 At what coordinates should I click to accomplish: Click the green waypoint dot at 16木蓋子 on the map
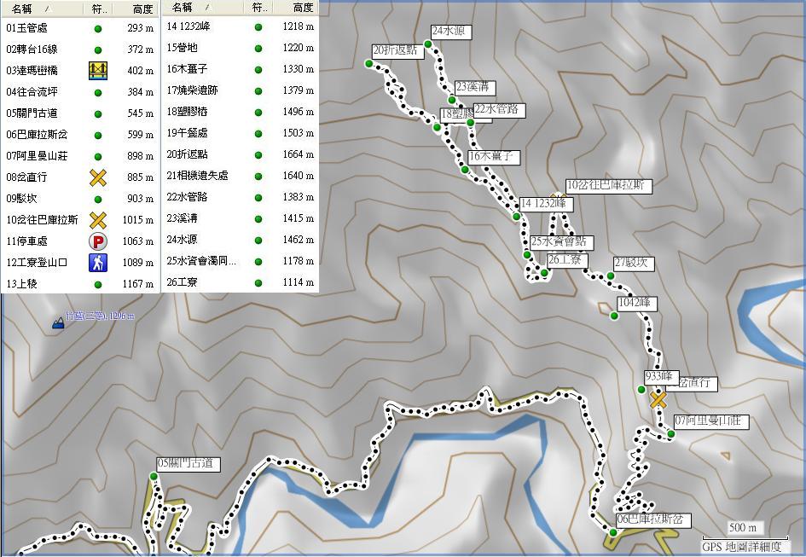point(465,170)
